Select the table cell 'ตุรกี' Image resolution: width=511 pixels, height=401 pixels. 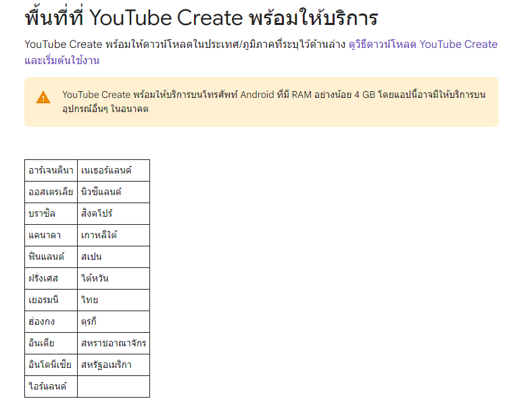pos(114,321)
